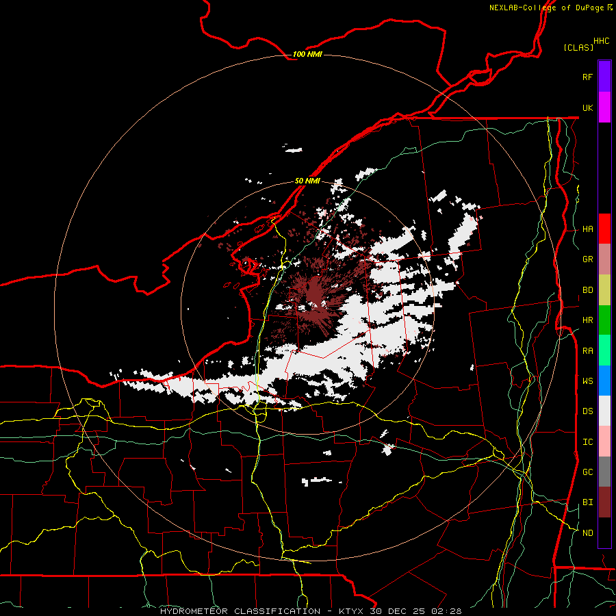Screen dimensions: 616x616
Task: Click the RA light green swatch
Action: pyautogui.click(x=604, y=350)
